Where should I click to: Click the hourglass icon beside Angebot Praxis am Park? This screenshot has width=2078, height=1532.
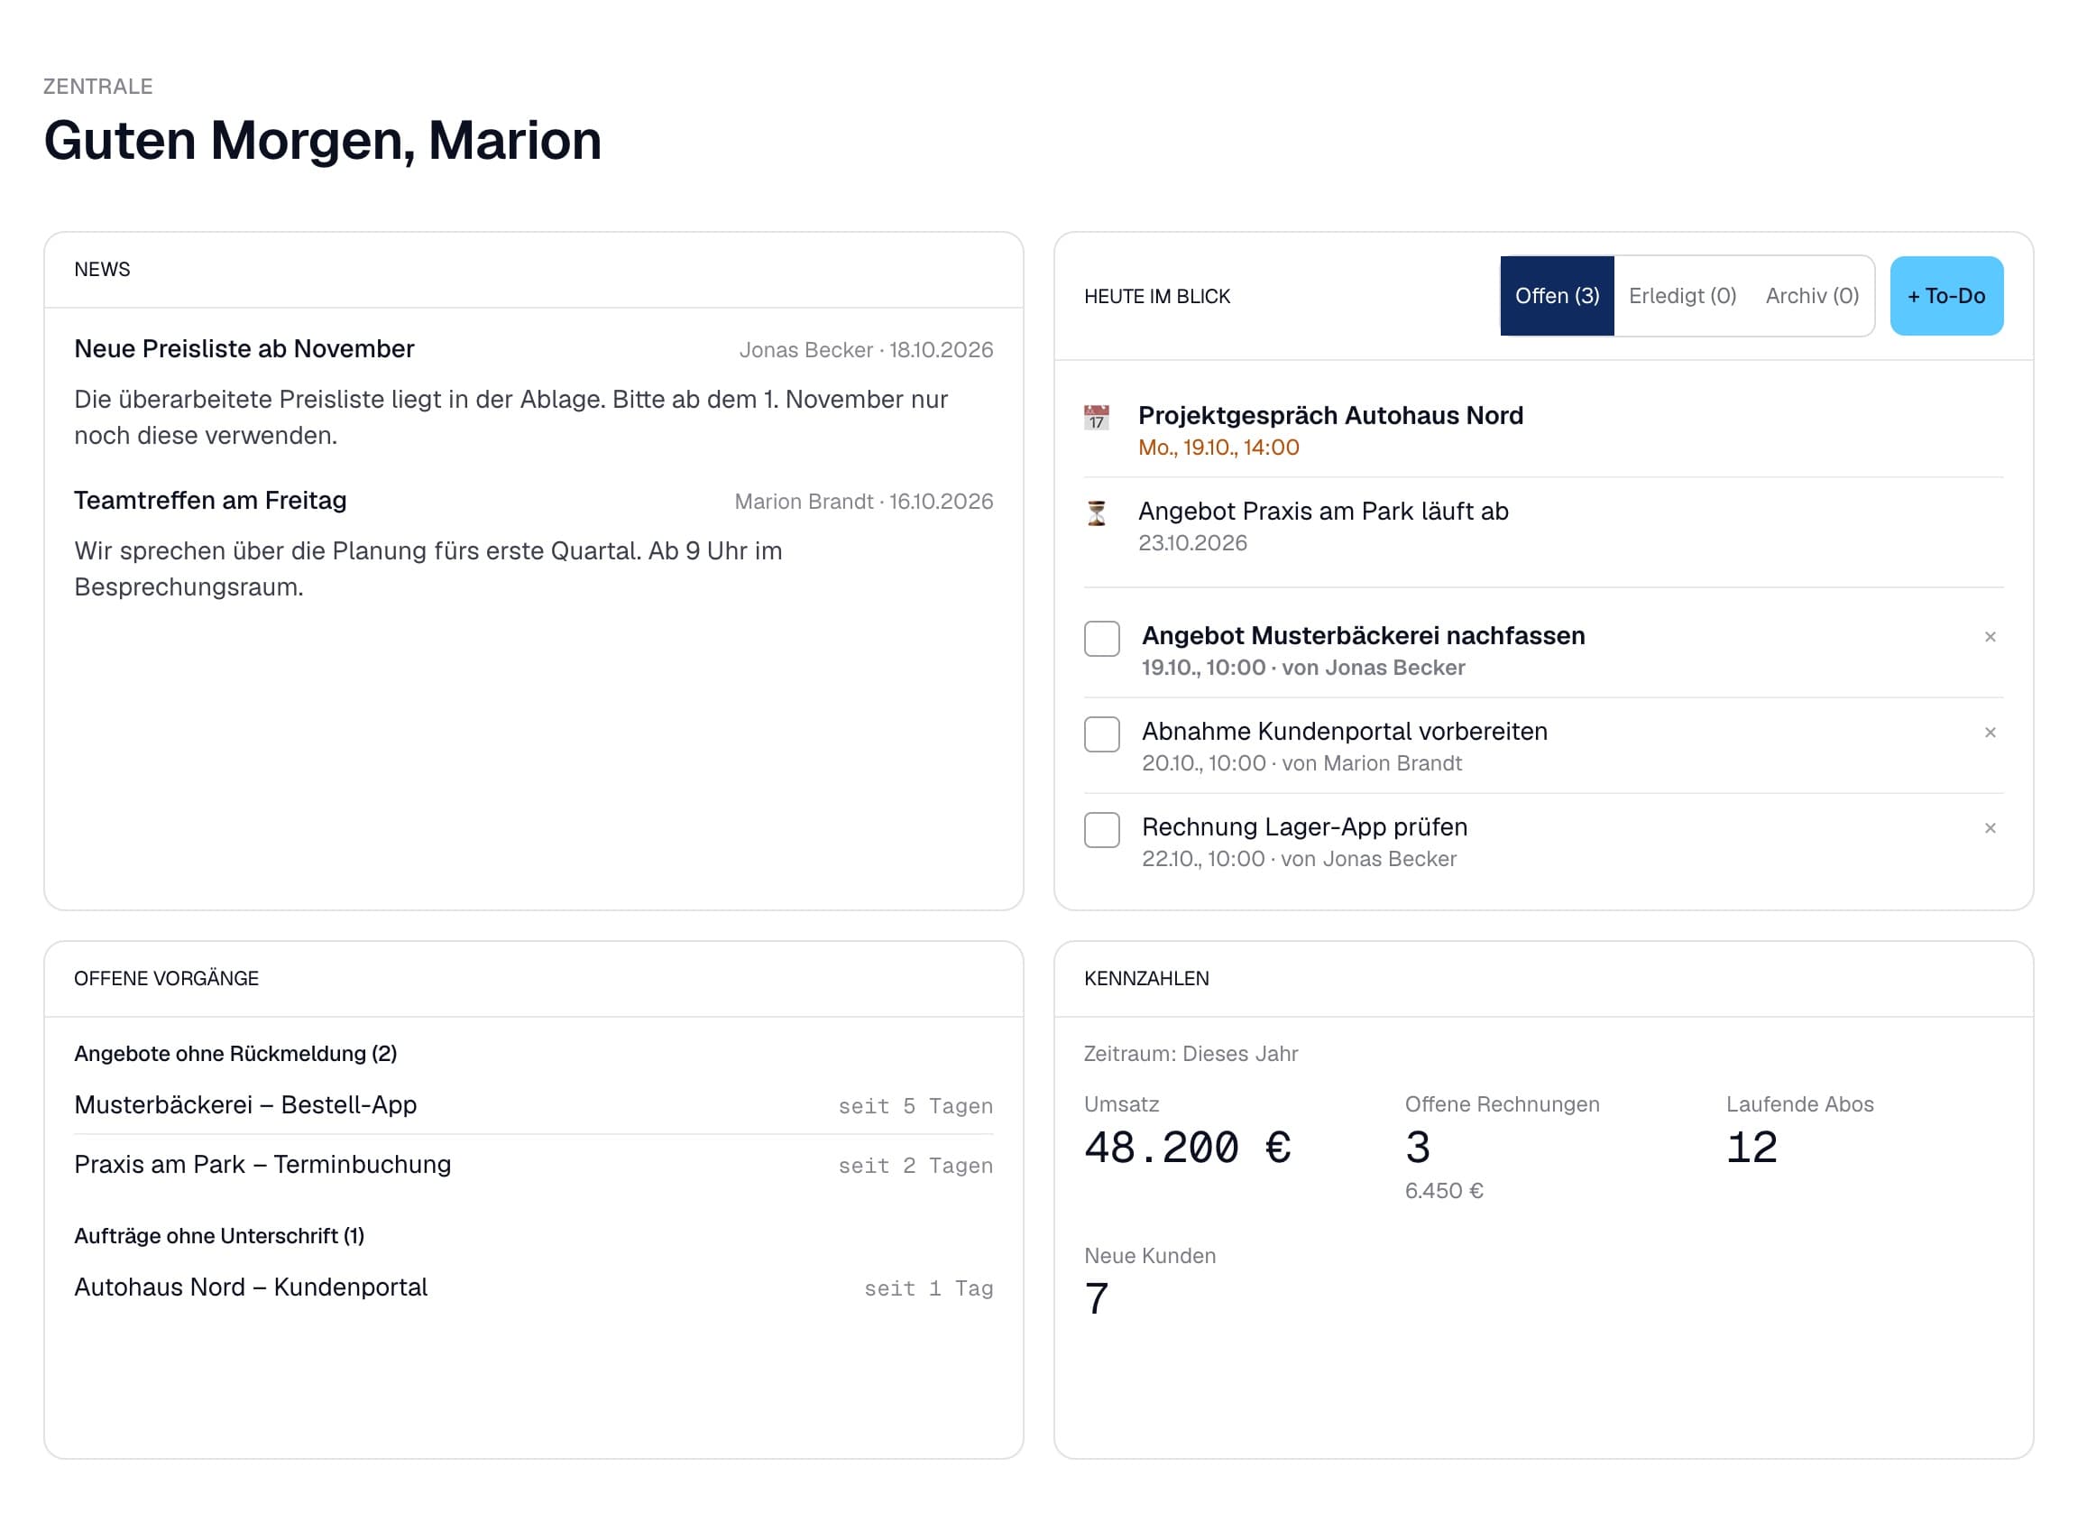click(1097, 512)
